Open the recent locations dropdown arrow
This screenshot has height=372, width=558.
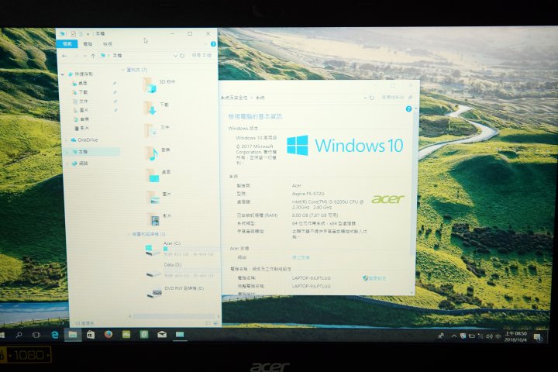(x=85, y=56)
